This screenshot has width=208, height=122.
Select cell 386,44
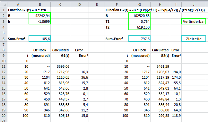point(160,105)
